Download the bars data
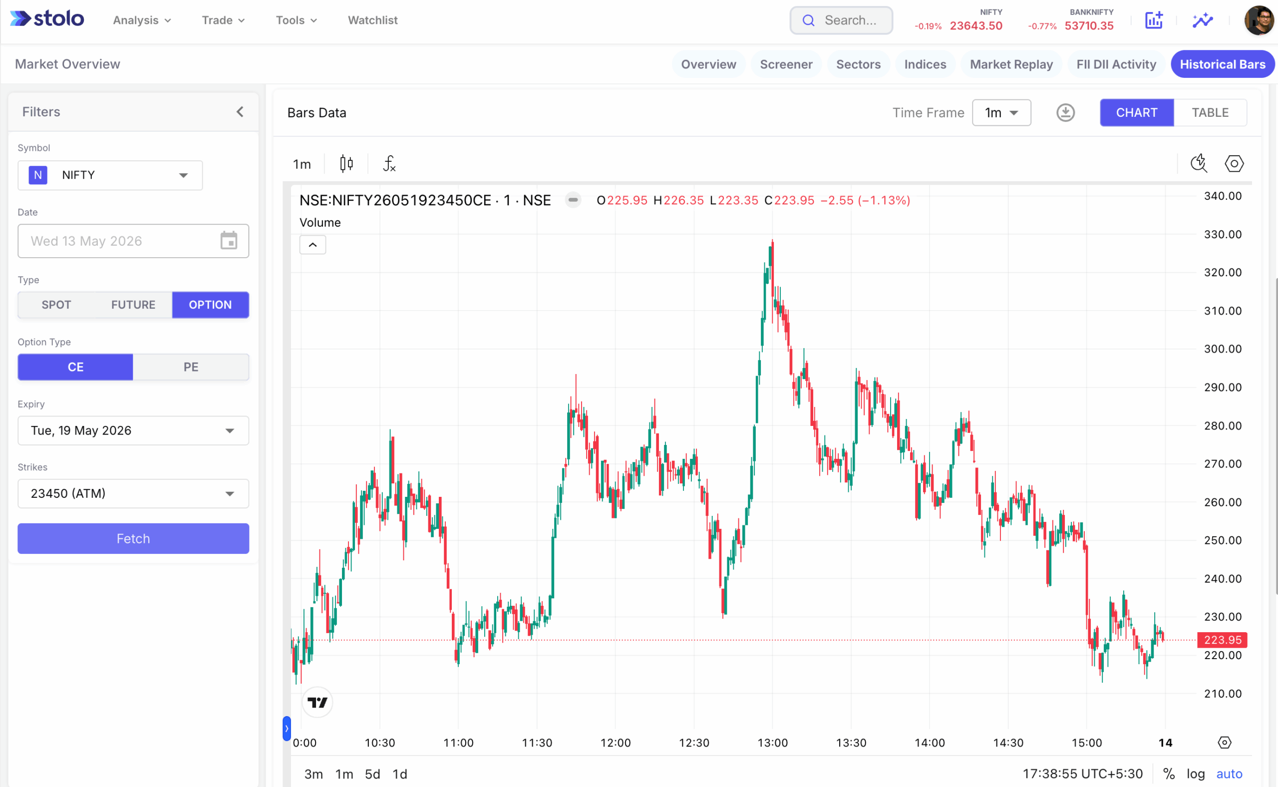 pos(1065,112)
